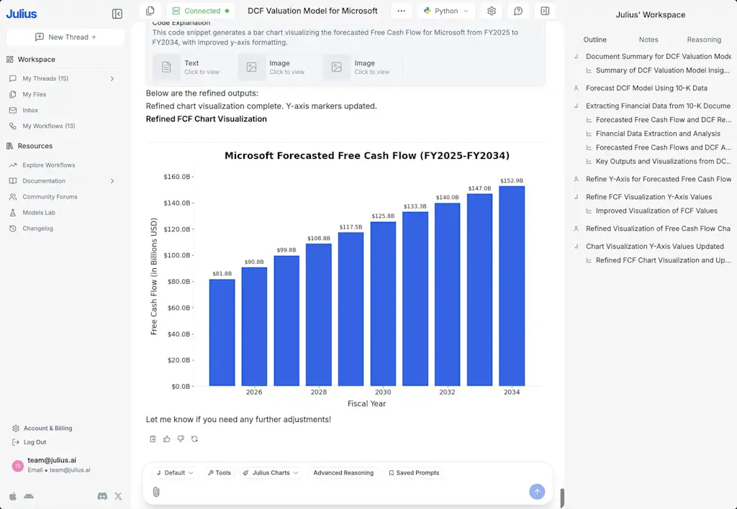Open workspace settings via the gear icon
Viewport: 737px width, 509px height.
click(x=492, y=11)
